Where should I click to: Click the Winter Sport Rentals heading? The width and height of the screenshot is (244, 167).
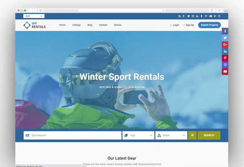(122, 77)
